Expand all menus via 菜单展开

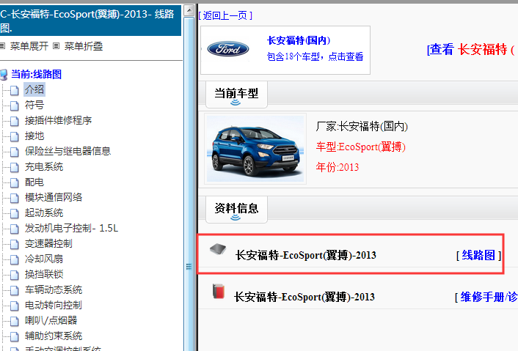click(x=29, y=46)
